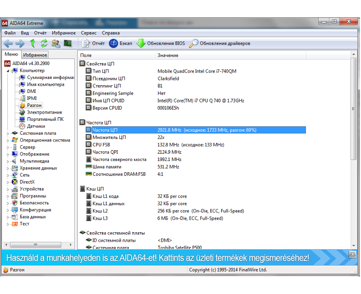Image resolution: width=361 pixels, height=294 pixels.
Task: Select the Множитель ЦП row
Action: [195, 138]
